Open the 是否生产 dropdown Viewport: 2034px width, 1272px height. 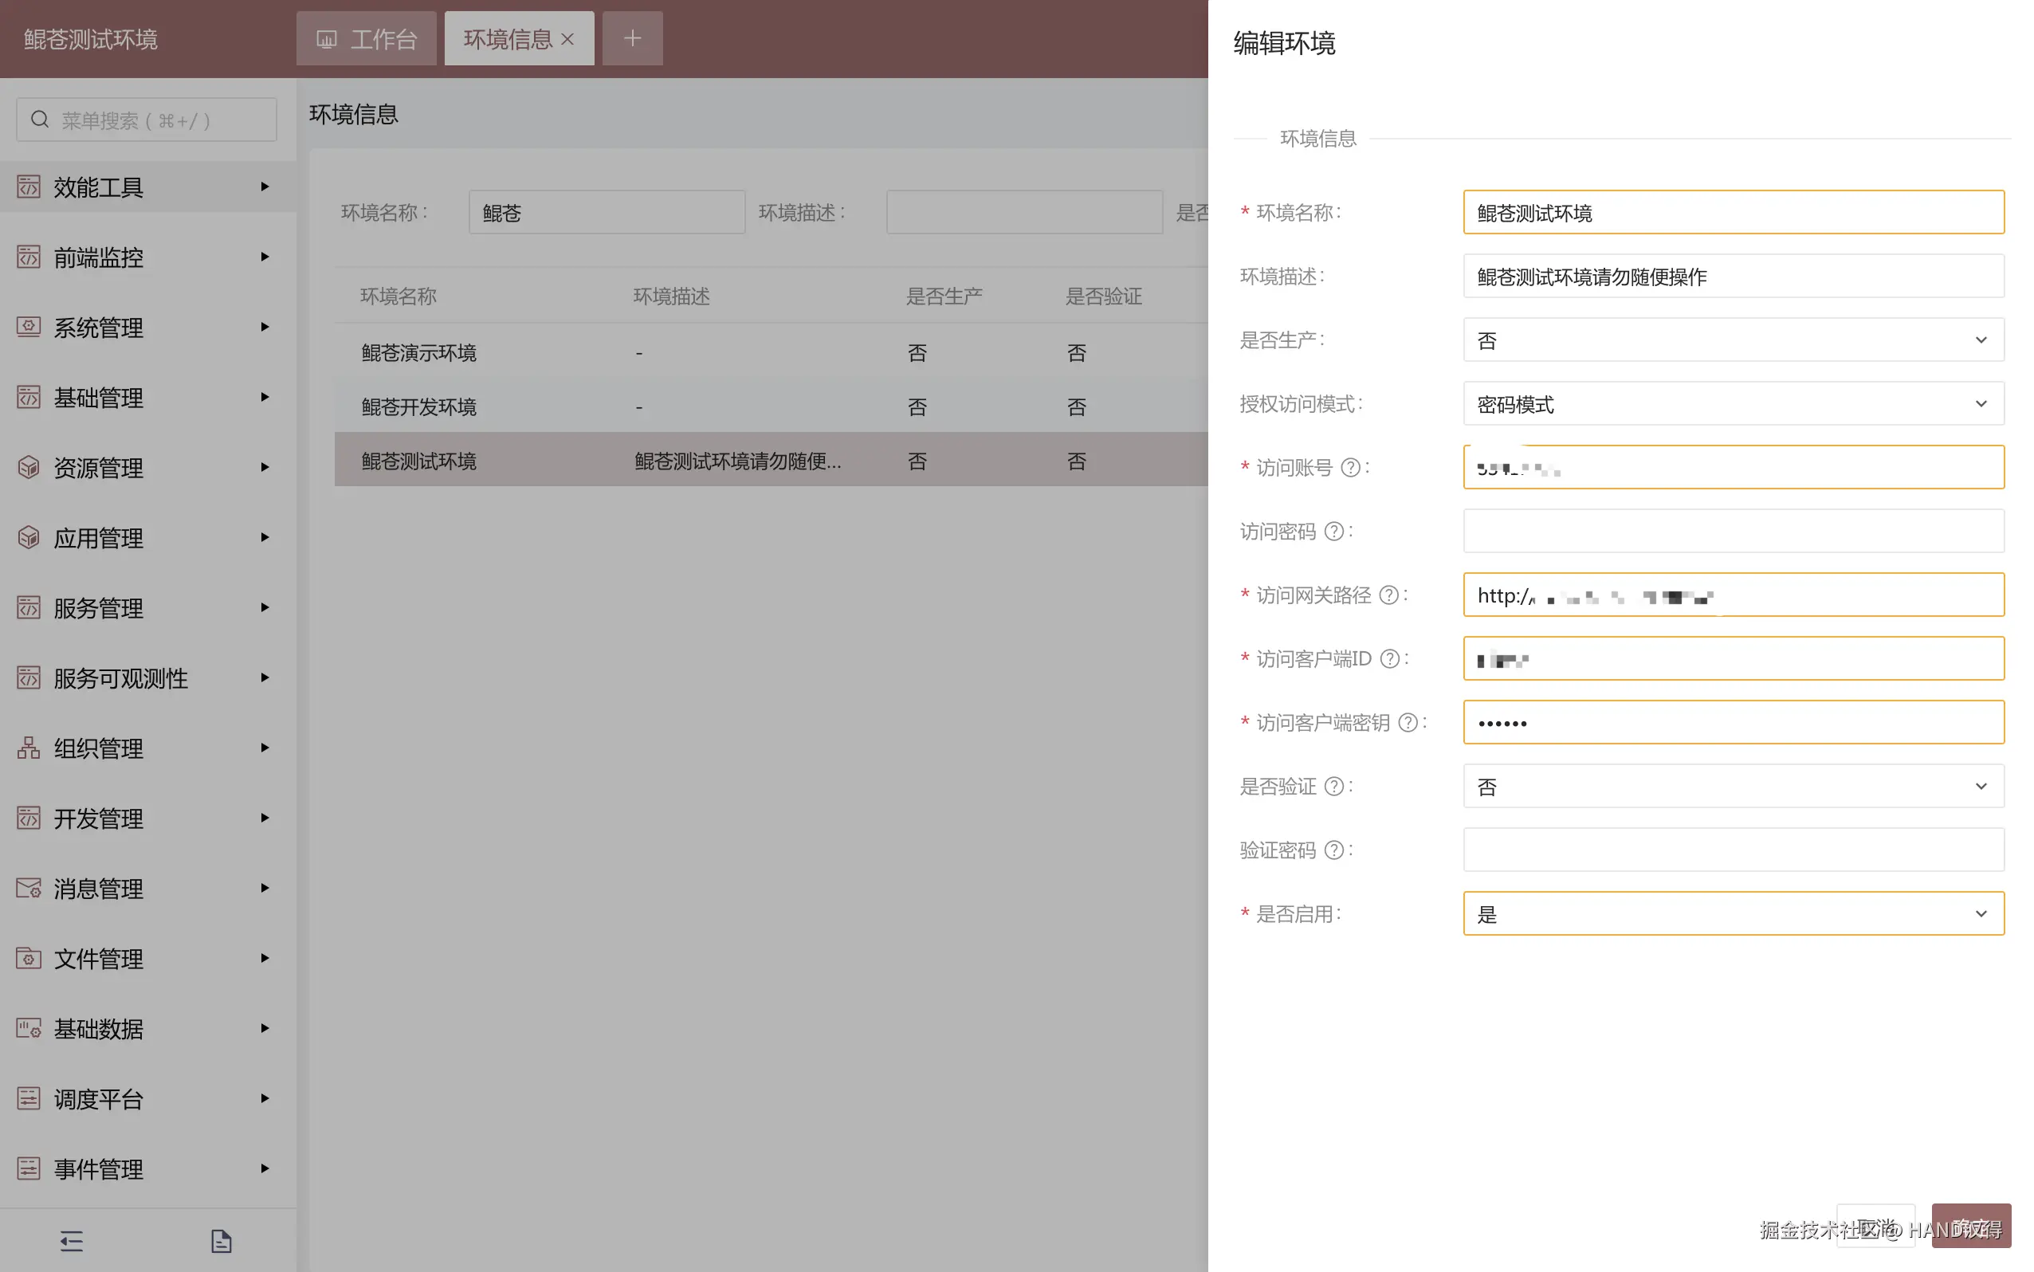click(x=1733, y=340)
